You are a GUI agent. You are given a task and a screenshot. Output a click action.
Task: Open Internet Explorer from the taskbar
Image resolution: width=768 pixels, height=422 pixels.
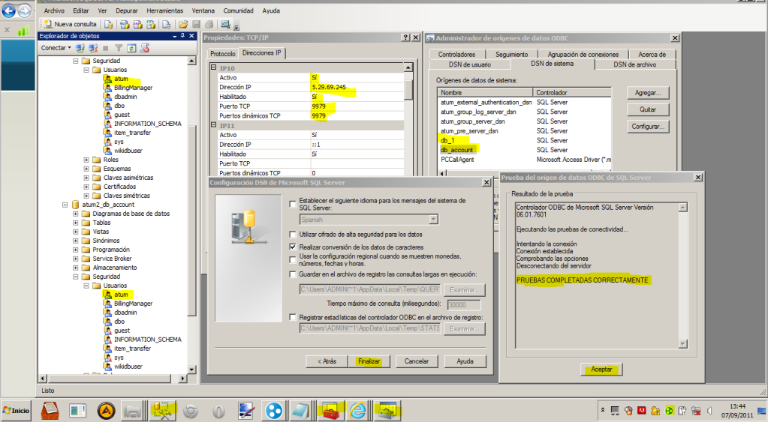coord(359,409)
